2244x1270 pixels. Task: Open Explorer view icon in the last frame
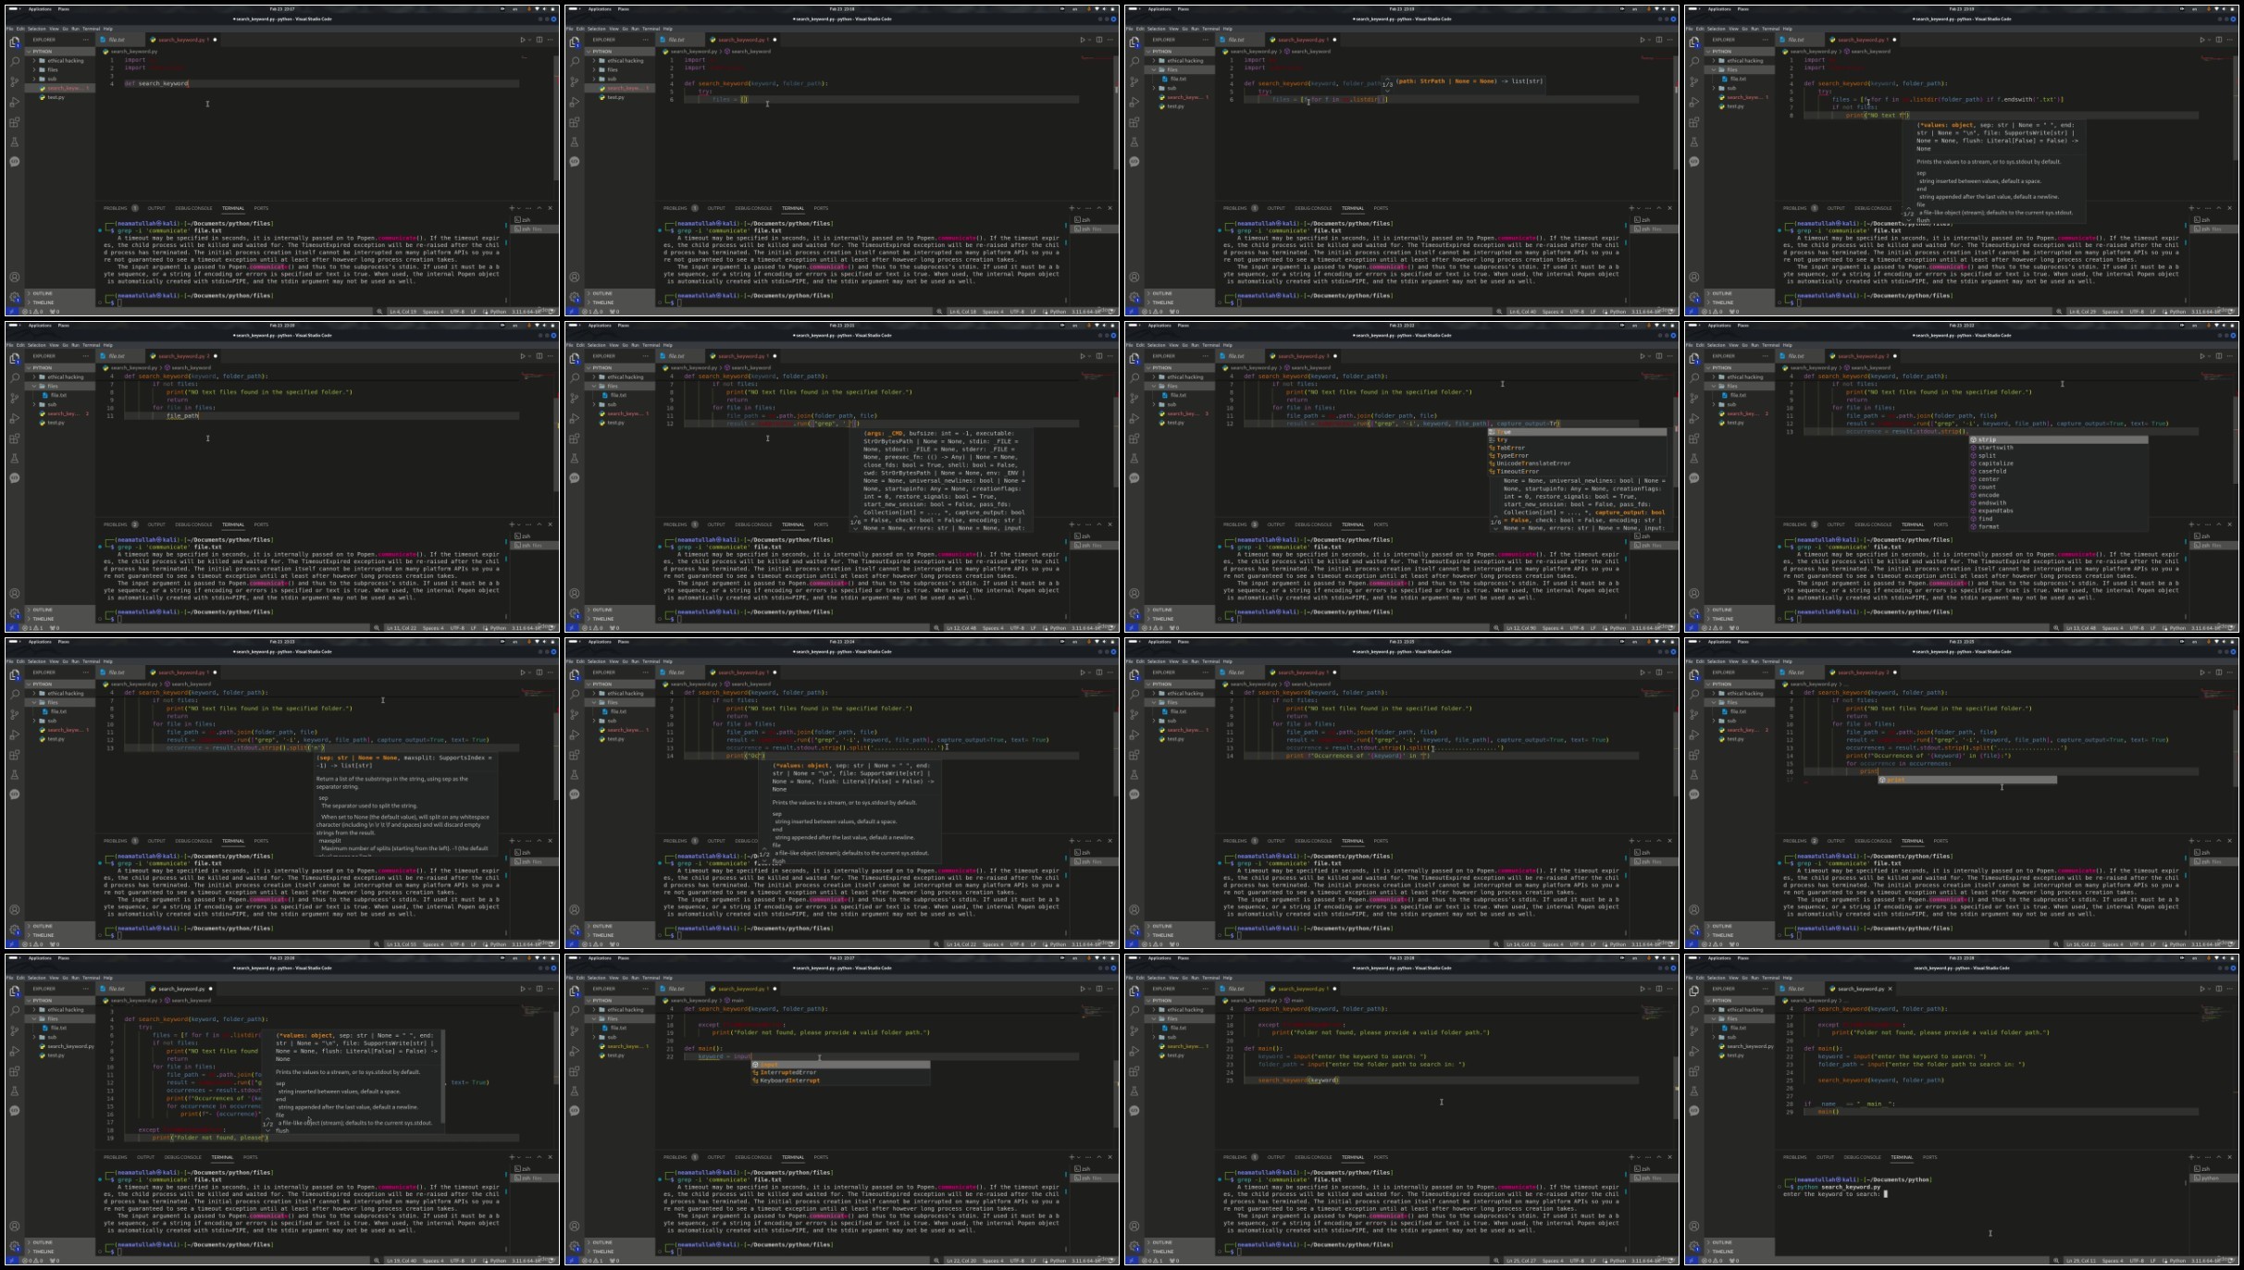pyautogui.click(x=1693, y=991)
